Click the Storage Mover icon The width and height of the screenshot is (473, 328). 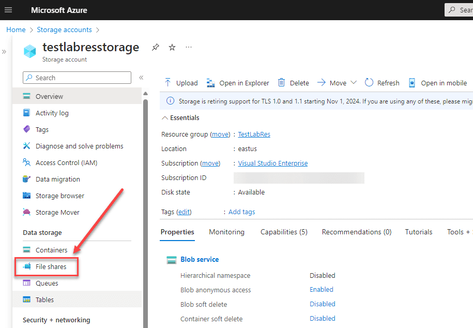(x=26, y=212)
